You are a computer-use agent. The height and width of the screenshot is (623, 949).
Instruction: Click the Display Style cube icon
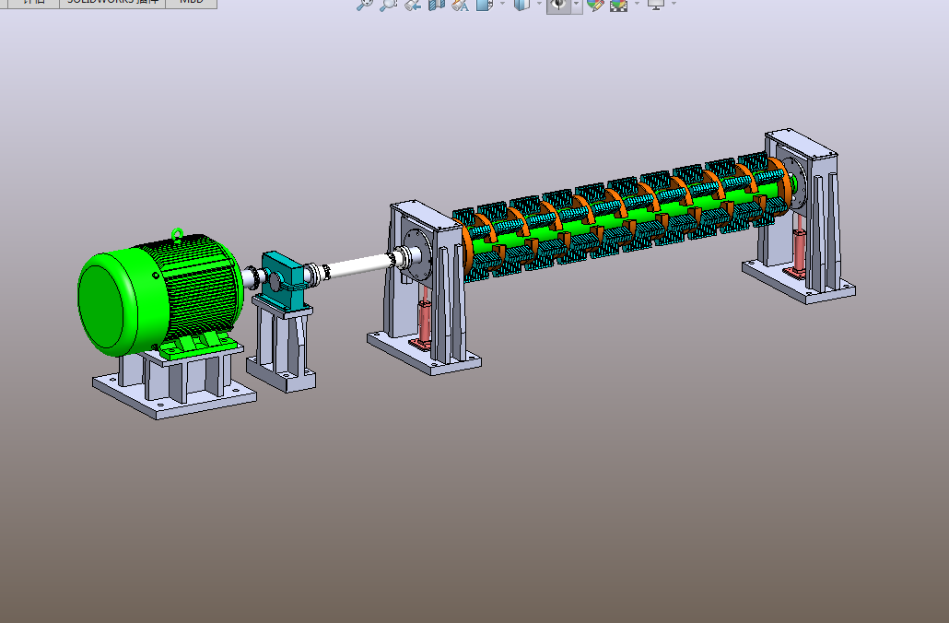521,5
